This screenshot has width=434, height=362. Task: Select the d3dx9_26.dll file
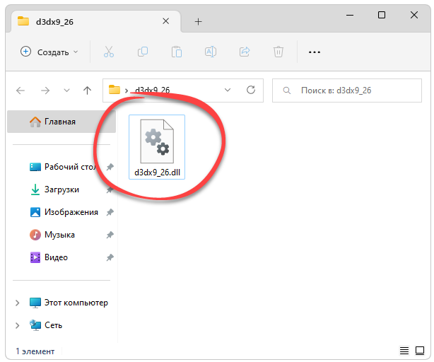[157, 148]
